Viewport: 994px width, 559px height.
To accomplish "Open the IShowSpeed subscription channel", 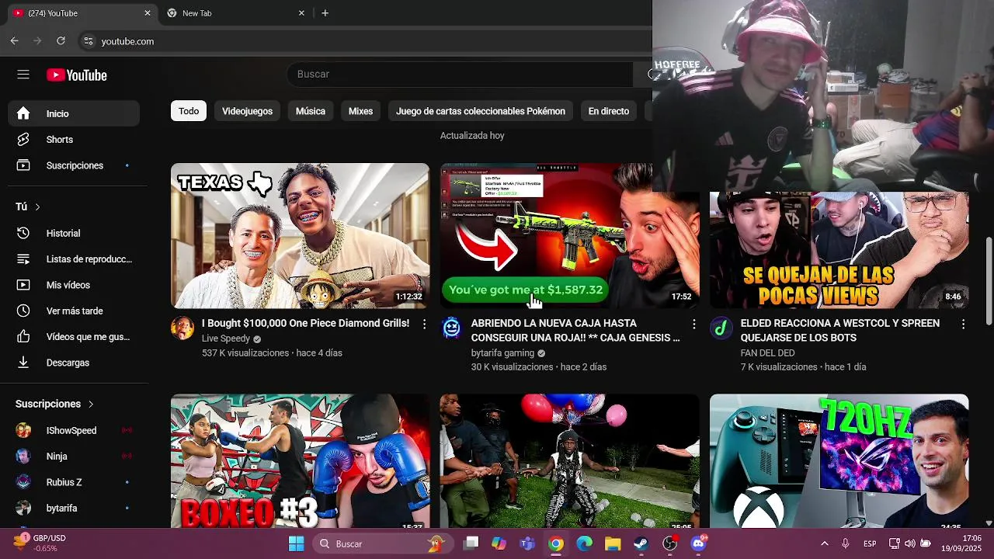I will pyautogui.click(x=75, y=430).
